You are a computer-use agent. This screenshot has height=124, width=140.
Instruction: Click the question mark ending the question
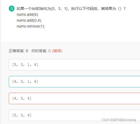125,9
